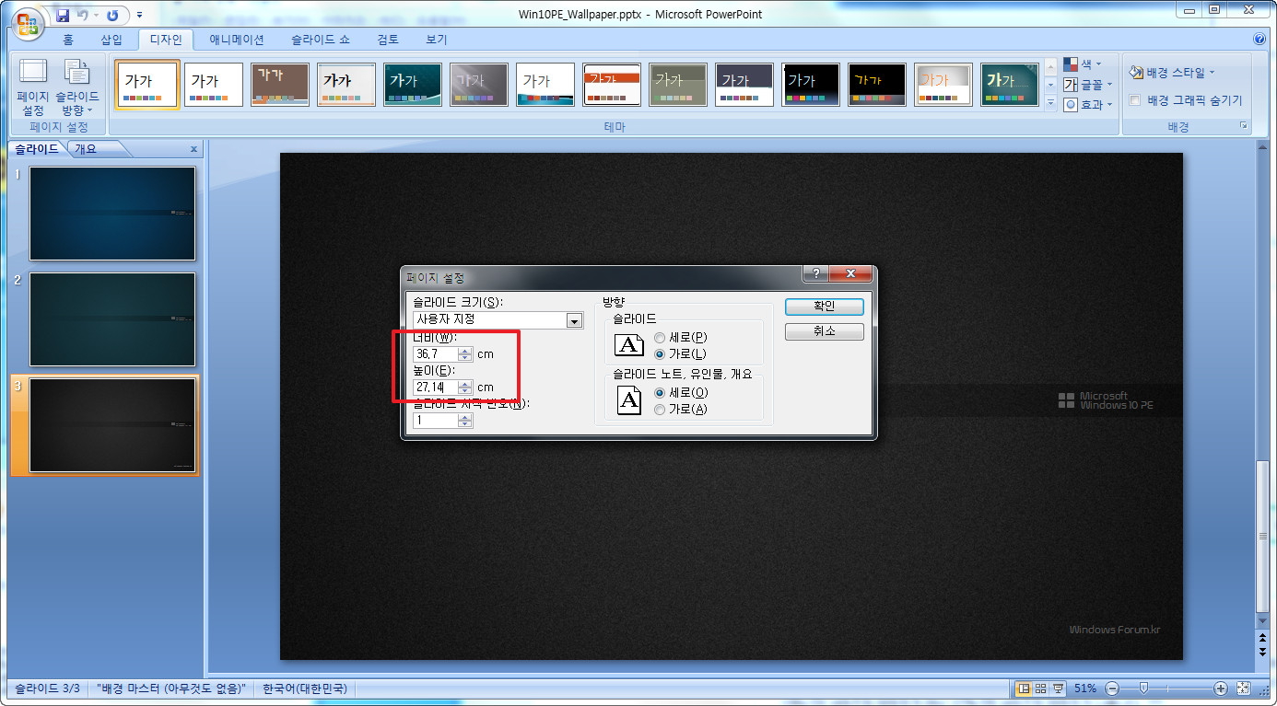Open the 삽입 ribbon tab
1277x706 pixels.
[111, 40]
